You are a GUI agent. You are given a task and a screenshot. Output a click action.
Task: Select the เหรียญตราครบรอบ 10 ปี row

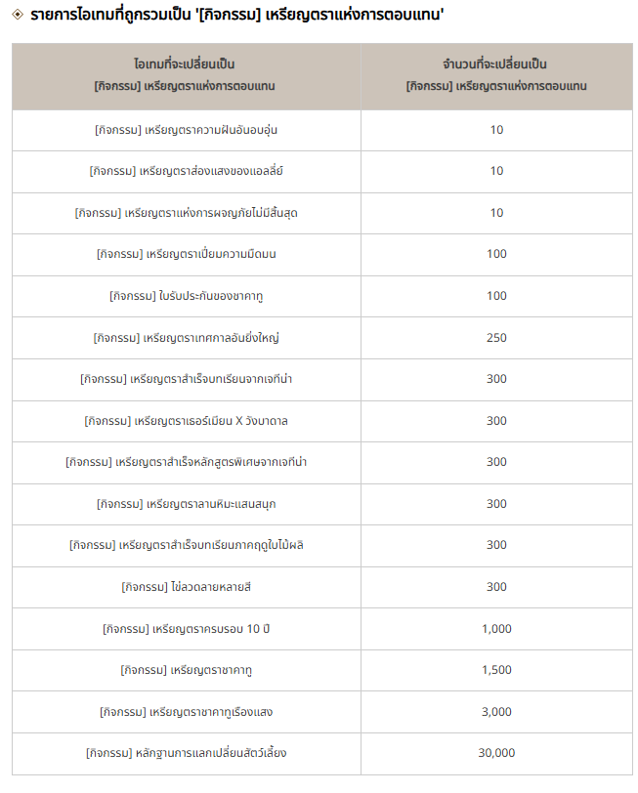pyautogui.click(x=322, y=629)
